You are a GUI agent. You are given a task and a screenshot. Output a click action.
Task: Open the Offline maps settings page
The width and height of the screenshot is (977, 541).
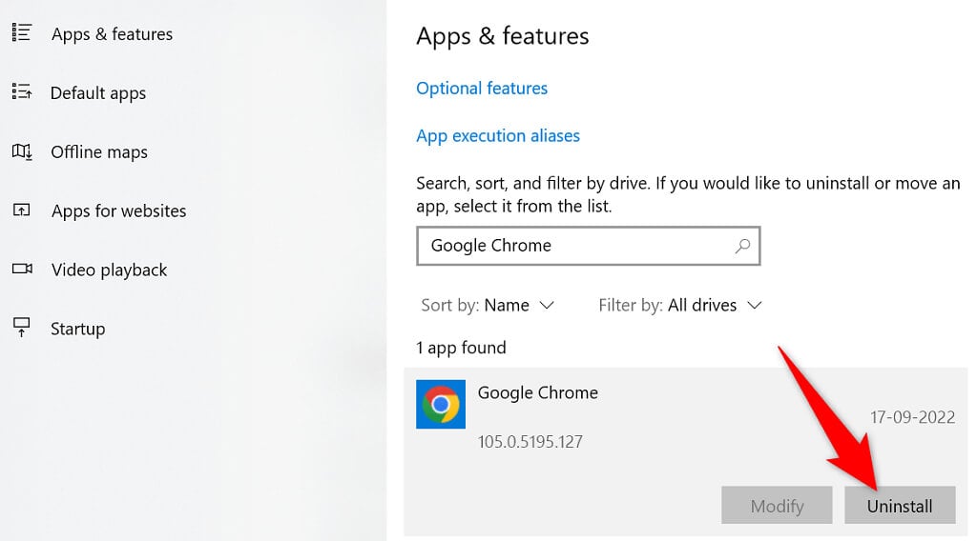99,152
